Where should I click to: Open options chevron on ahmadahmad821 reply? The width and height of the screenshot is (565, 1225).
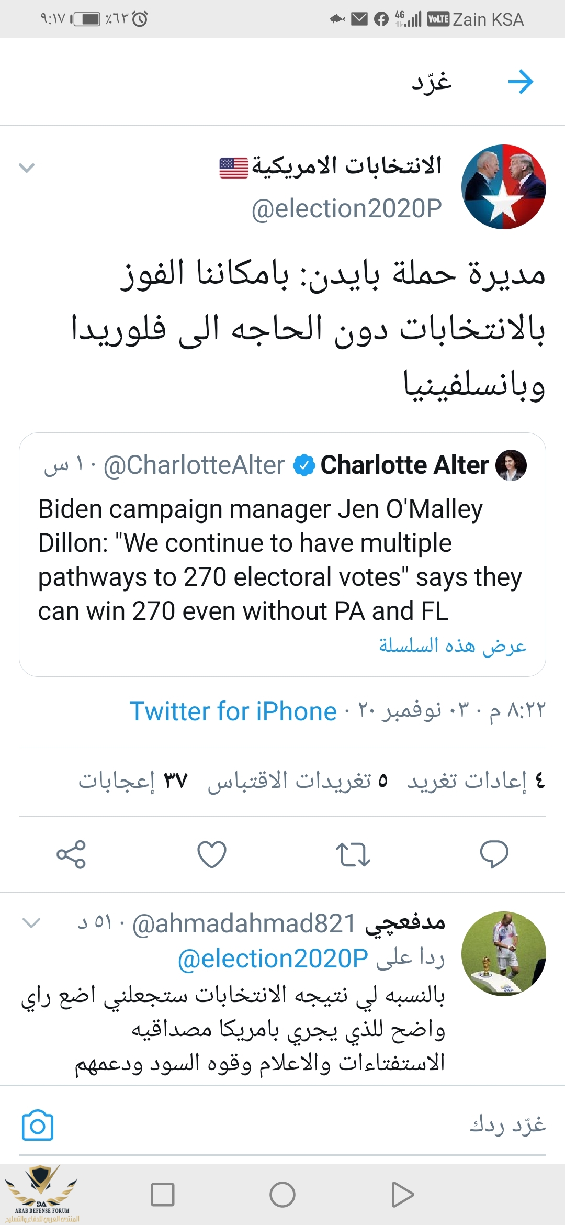coord(31,922)
